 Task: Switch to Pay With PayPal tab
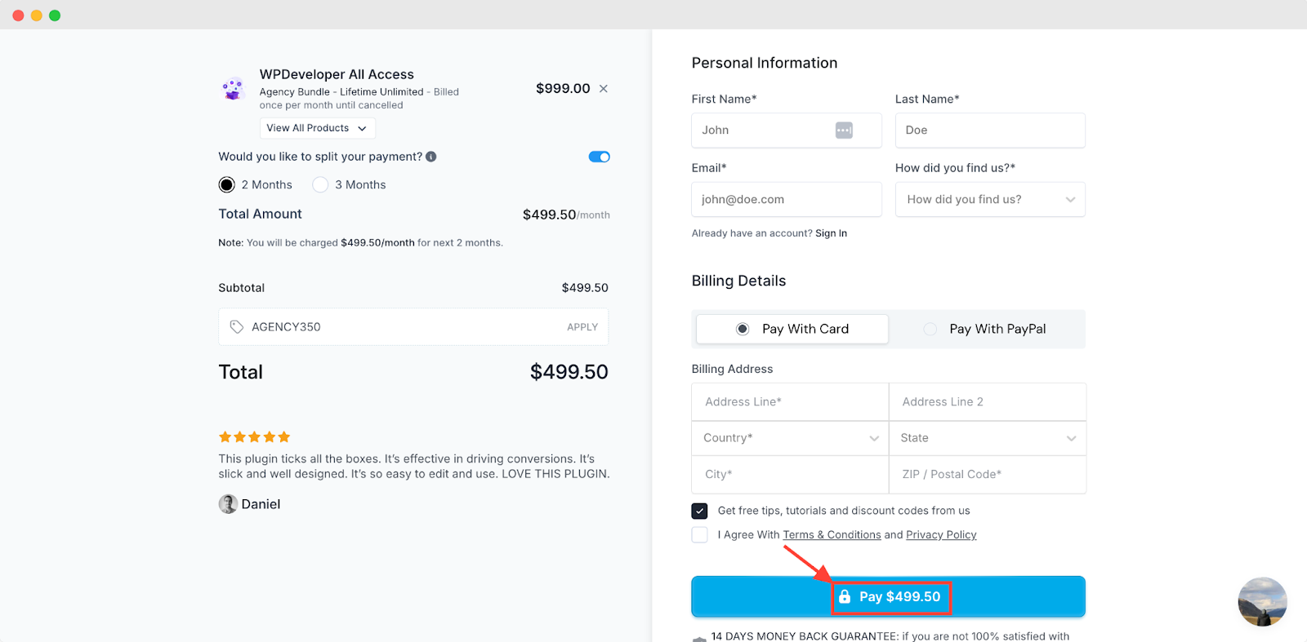[x=986, y=329]
